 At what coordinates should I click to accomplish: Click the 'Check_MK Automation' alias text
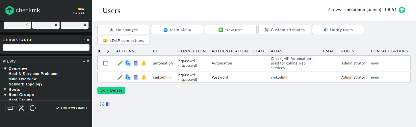pos(292,63)
